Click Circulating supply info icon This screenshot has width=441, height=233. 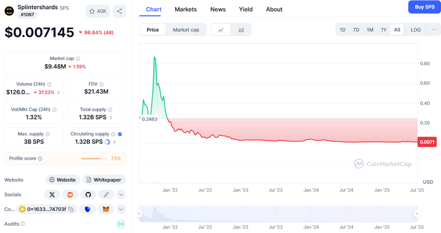point(113,134)
